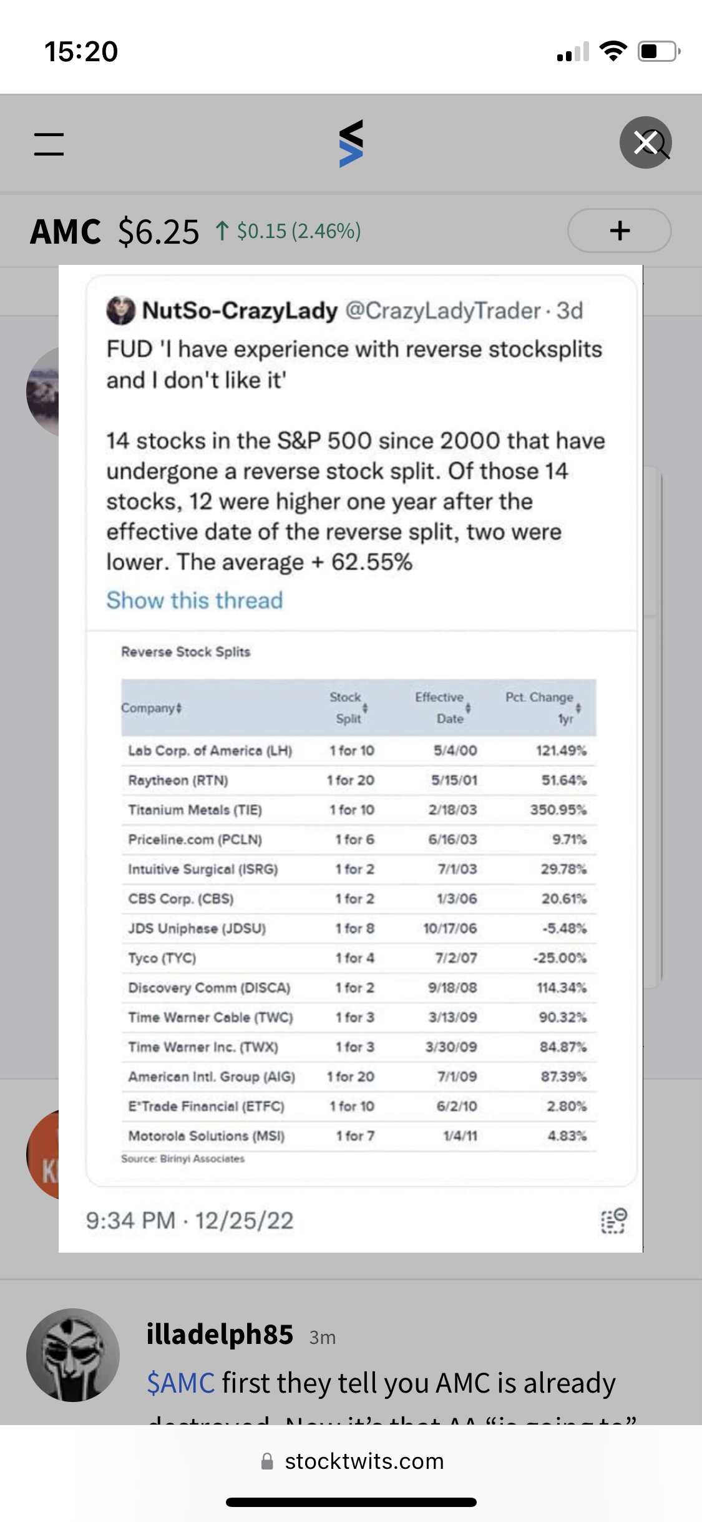Image resolution: width=702 pixels, height=1522 pixels.
Task: Add AMC to watchlist with plus button
Action: tap(619, 231)
